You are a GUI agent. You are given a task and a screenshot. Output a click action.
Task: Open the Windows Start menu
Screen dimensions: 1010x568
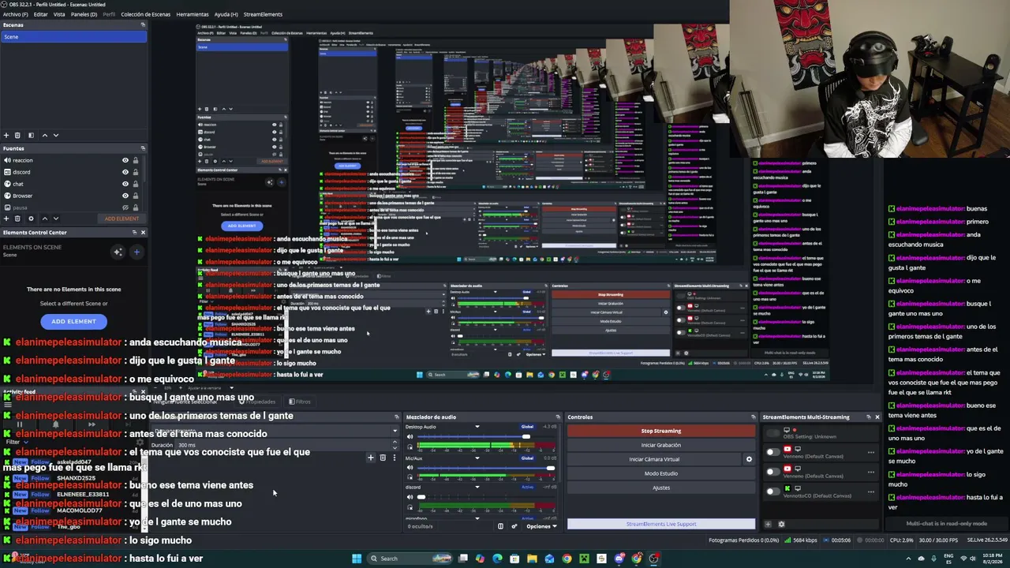click(357, 559)
